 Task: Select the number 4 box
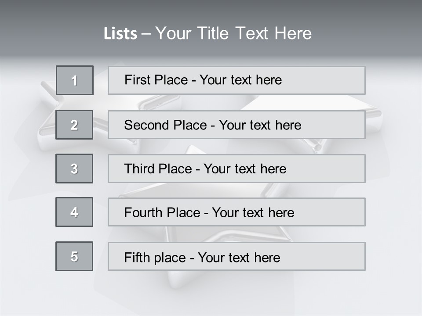pos(74,212)
